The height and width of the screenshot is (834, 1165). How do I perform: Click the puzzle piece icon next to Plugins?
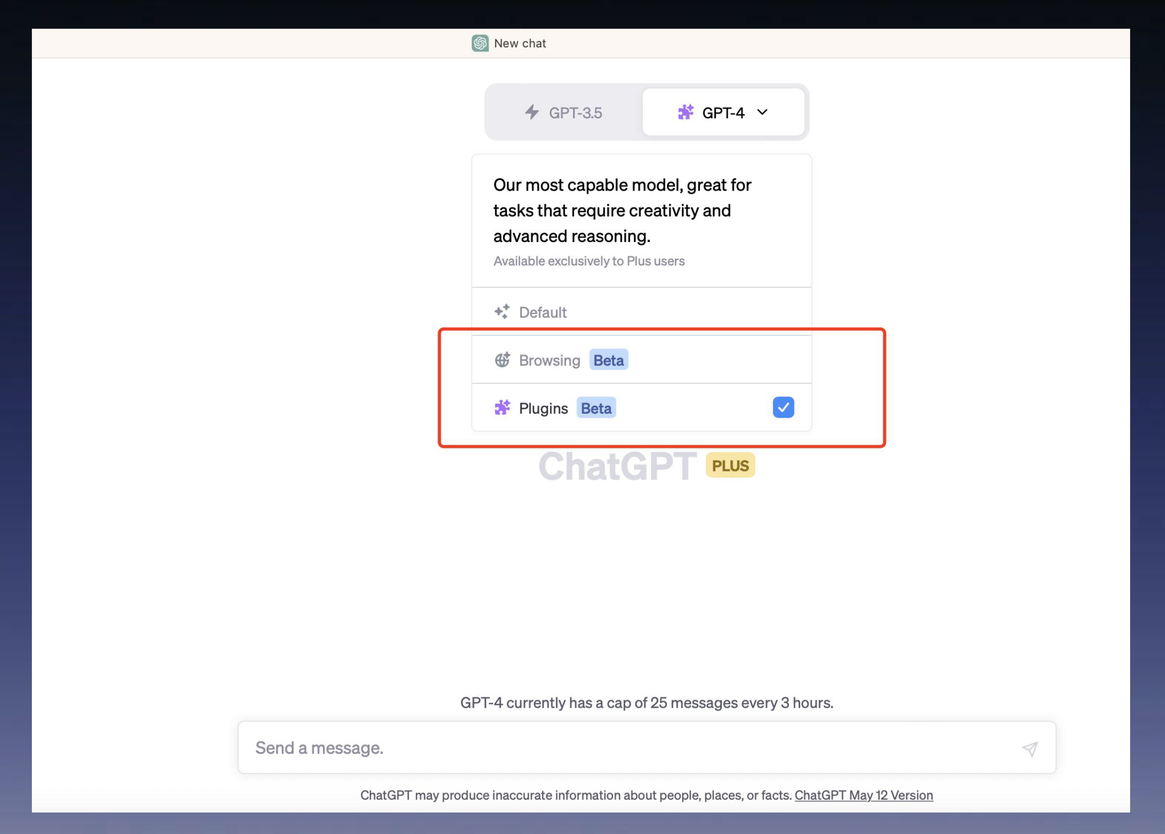(502, 408)
